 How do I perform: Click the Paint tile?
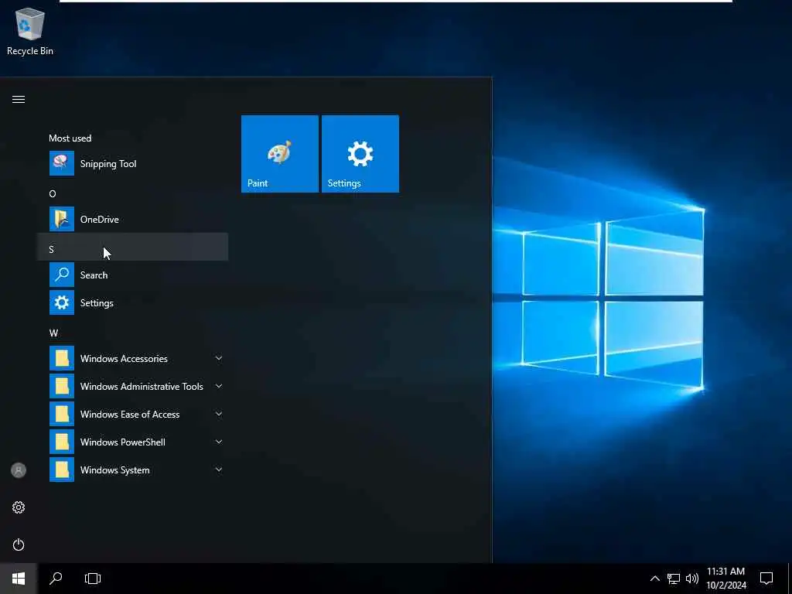[280, 154]
